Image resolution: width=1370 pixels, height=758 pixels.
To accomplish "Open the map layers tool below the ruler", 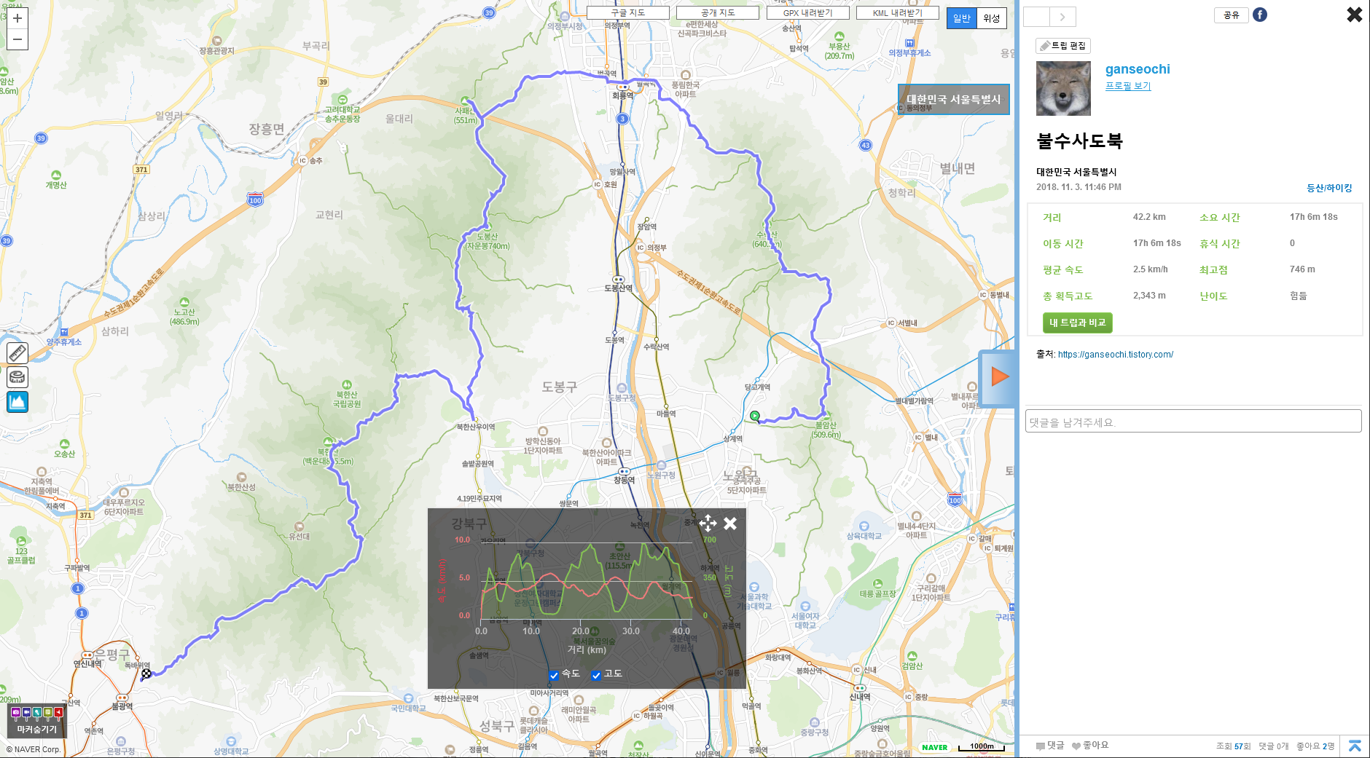I will (x=17, y=377).
